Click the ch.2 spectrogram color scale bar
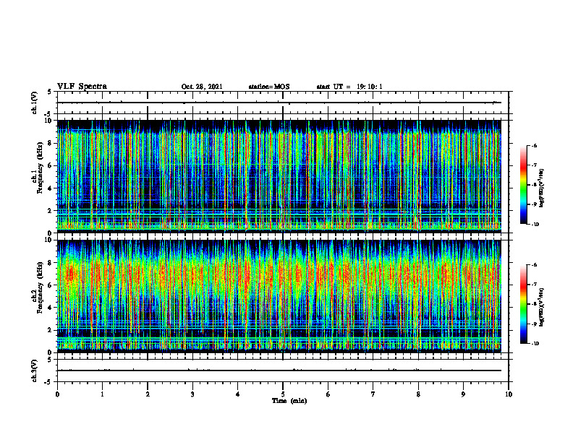The height and width of the screenshot is (442, 573). coord(523,304)
